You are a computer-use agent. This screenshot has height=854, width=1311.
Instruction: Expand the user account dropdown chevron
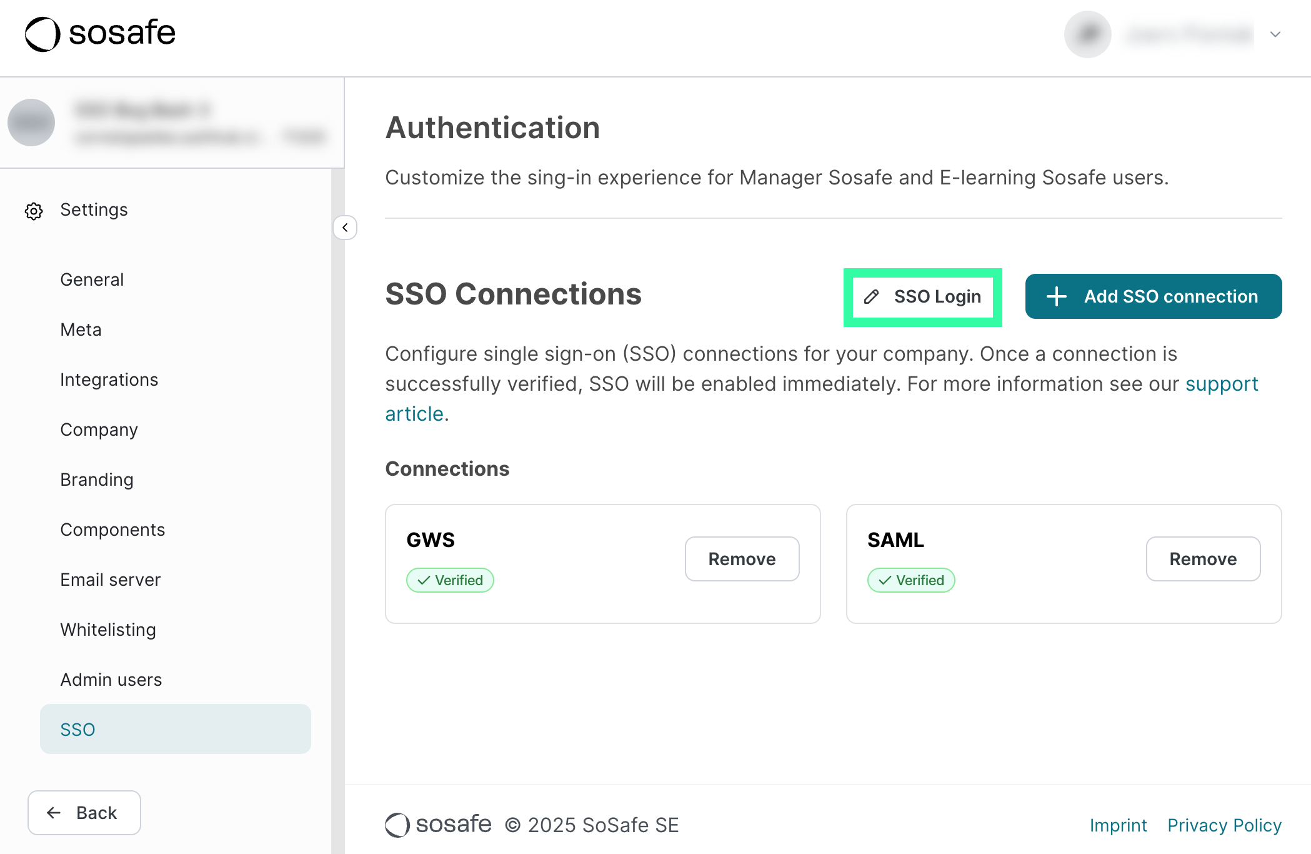(x=1275, y=34)
